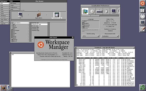This screenshot has width=146, height=91.
Task: Click the Ubuntu logo dock icon
Action: [x=143, y=3]
